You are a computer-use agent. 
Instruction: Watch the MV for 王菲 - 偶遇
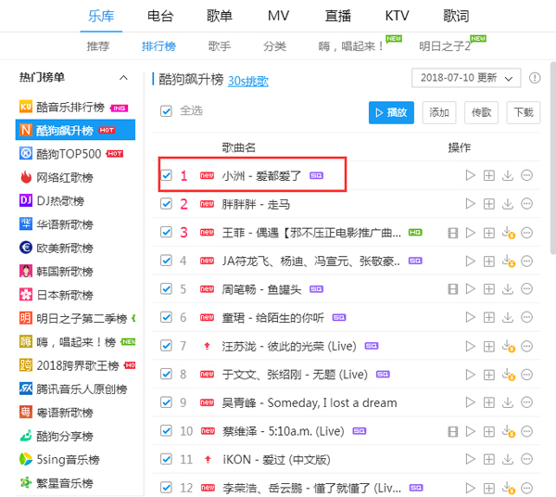(x=453, y=233)
